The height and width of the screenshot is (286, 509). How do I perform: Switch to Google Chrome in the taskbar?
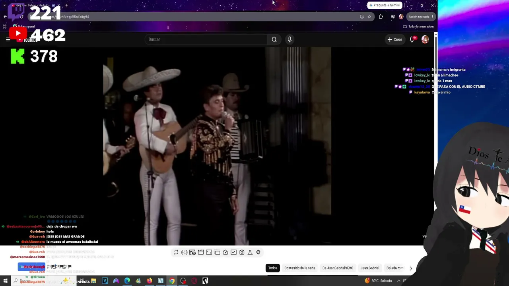[x=172, y=281]
